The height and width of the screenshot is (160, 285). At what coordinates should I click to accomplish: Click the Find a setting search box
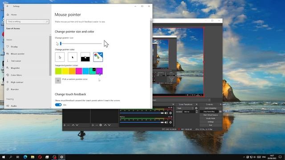point(28,22)
